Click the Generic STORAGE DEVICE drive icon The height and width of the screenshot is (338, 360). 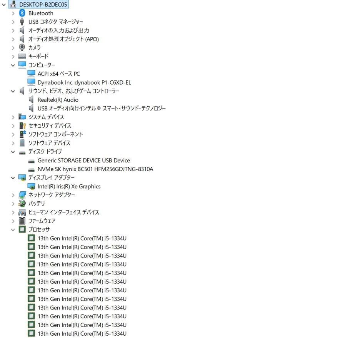[31, 161]
